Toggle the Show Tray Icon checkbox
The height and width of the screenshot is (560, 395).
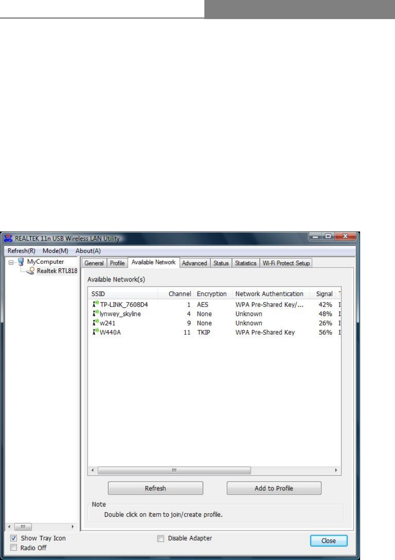coord(13,538)
